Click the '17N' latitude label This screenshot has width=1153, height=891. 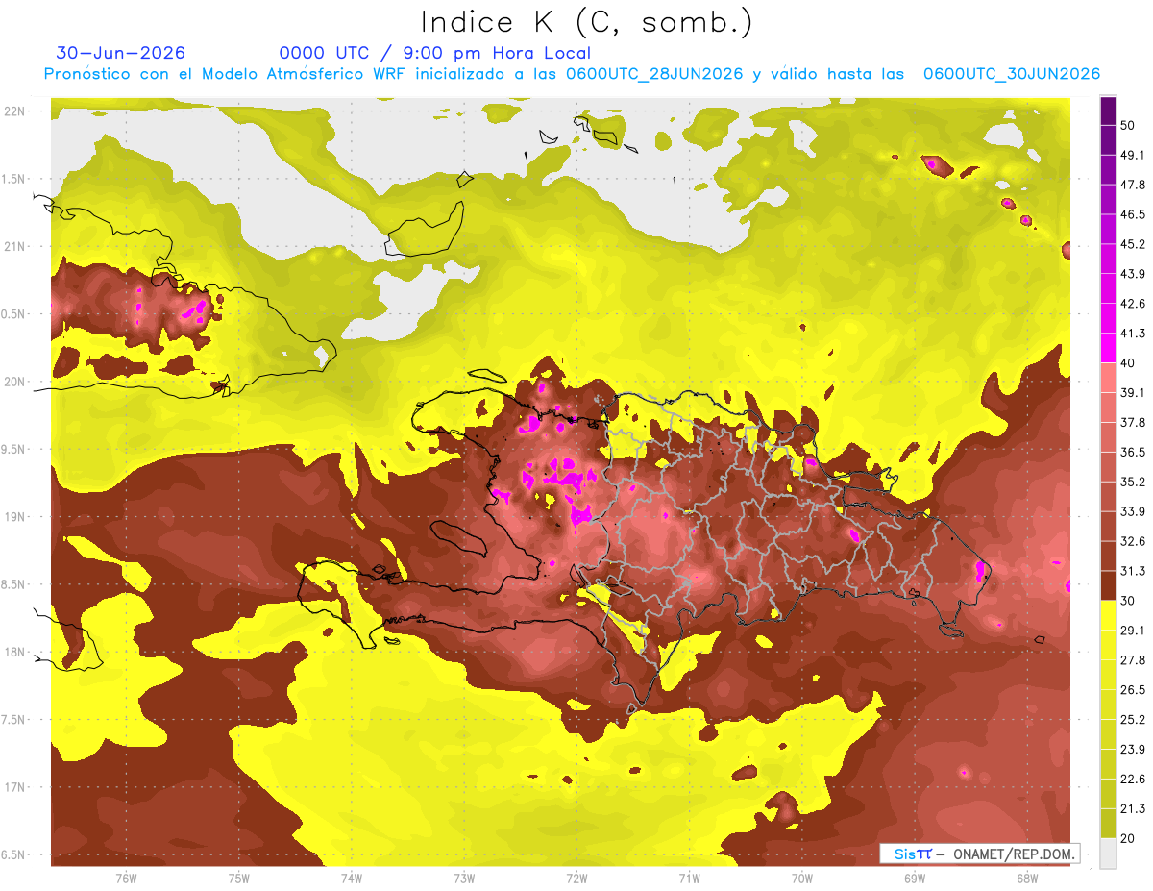tap(15, 787)
